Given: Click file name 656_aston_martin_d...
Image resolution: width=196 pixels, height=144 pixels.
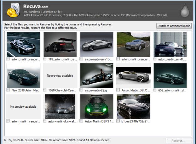Looking at the screenshot, I should click(x=172, y=90).
